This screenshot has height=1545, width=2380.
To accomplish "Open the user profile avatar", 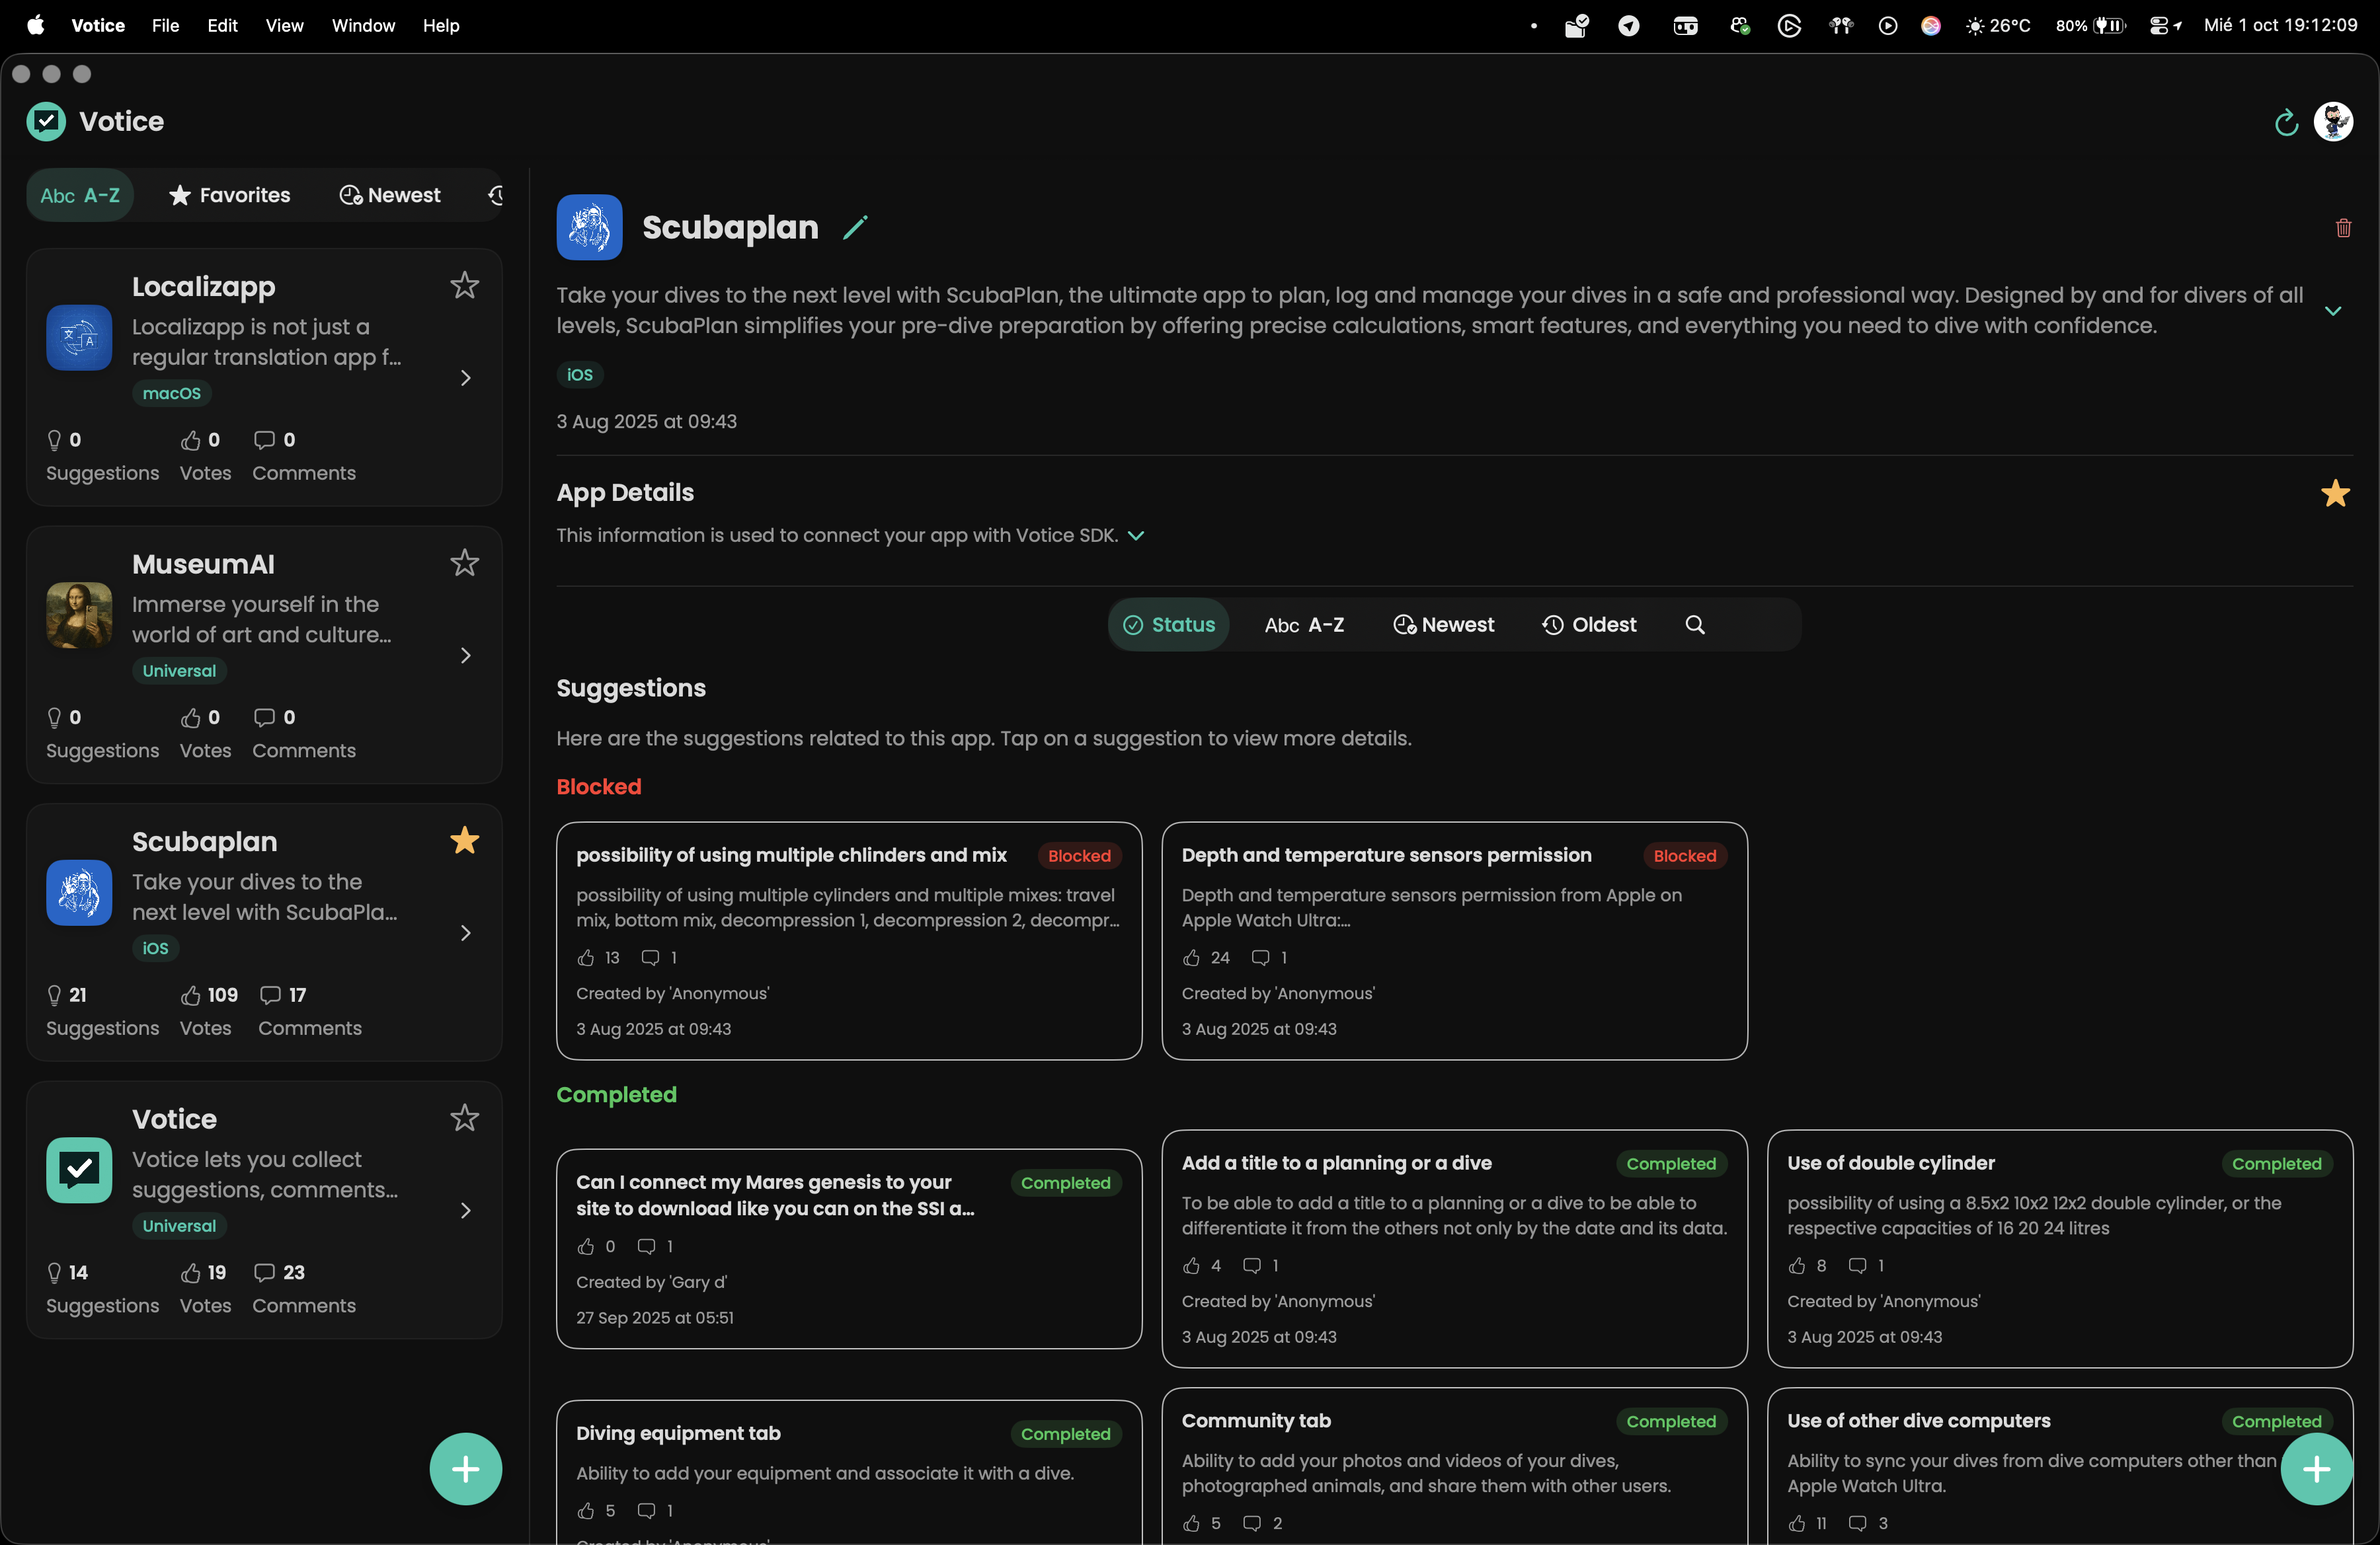I will coord(2333,122).
